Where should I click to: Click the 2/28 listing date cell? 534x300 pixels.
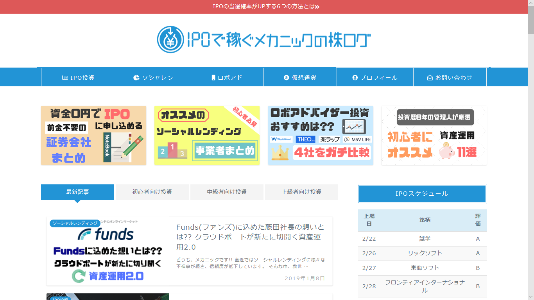(x=369, y=286)
